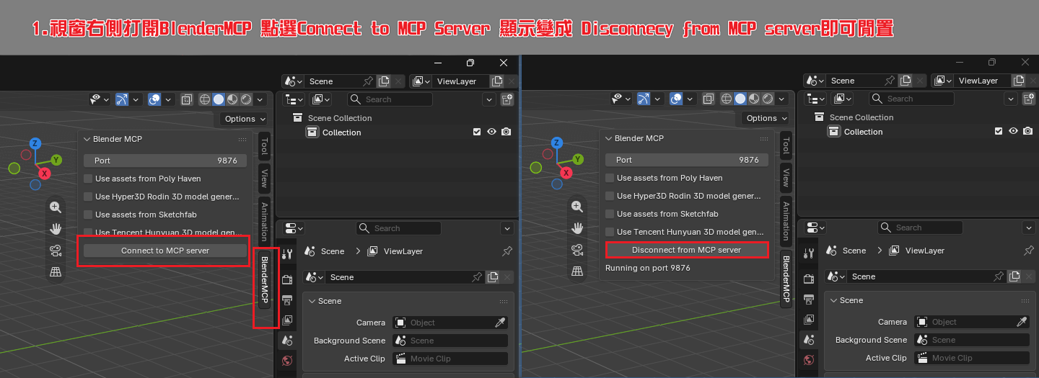The width and height of the screenshot is (1039, 378).
Task: Toggle X-ray icon in window with Connect button
Action: (x=187, y=99)
